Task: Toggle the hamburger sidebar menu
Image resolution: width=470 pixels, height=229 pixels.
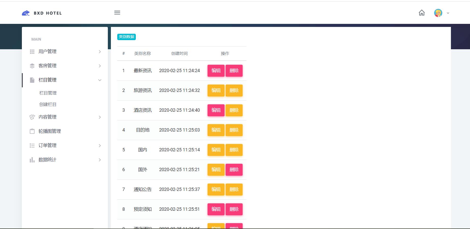Action: pos(117,13)
